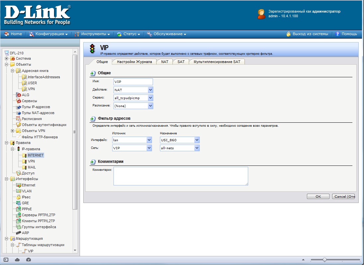Click the Выход из системы lock icon

pos(289,34)
